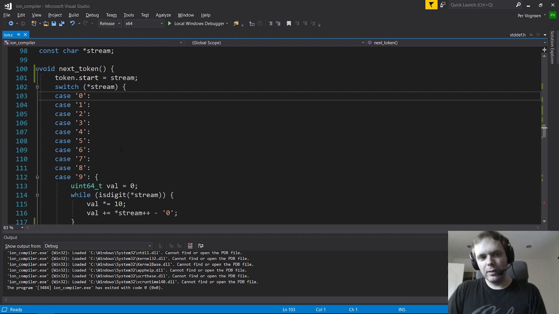Click the Find in Files toolbar icon

(x=236, y=24)
